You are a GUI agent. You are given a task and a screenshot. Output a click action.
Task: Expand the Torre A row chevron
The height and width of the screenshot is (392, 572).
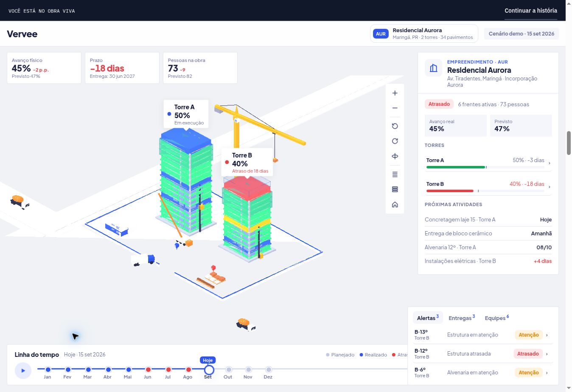click(x=550, y=163)
